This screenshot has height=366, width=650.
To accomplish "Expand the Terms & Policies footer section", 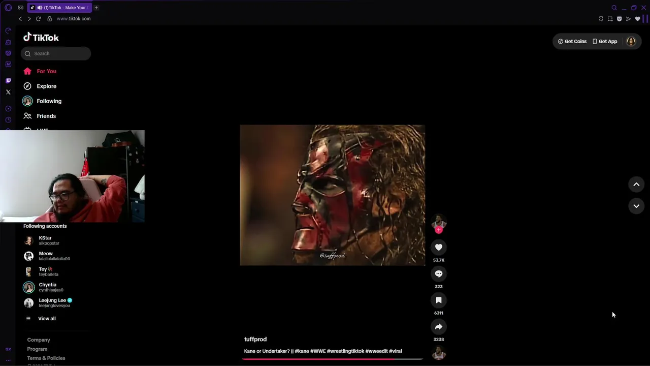I will click(46, 358).
